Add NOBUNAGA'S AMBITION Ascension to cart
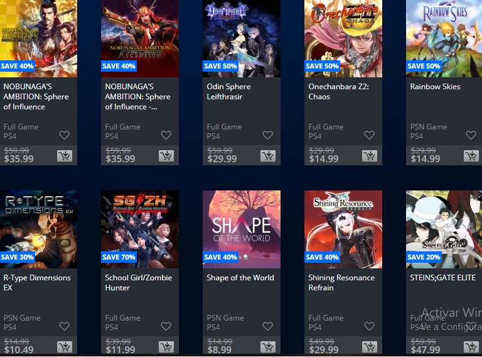The height and width of the screenshot is (357, 482). pos(166,156)
